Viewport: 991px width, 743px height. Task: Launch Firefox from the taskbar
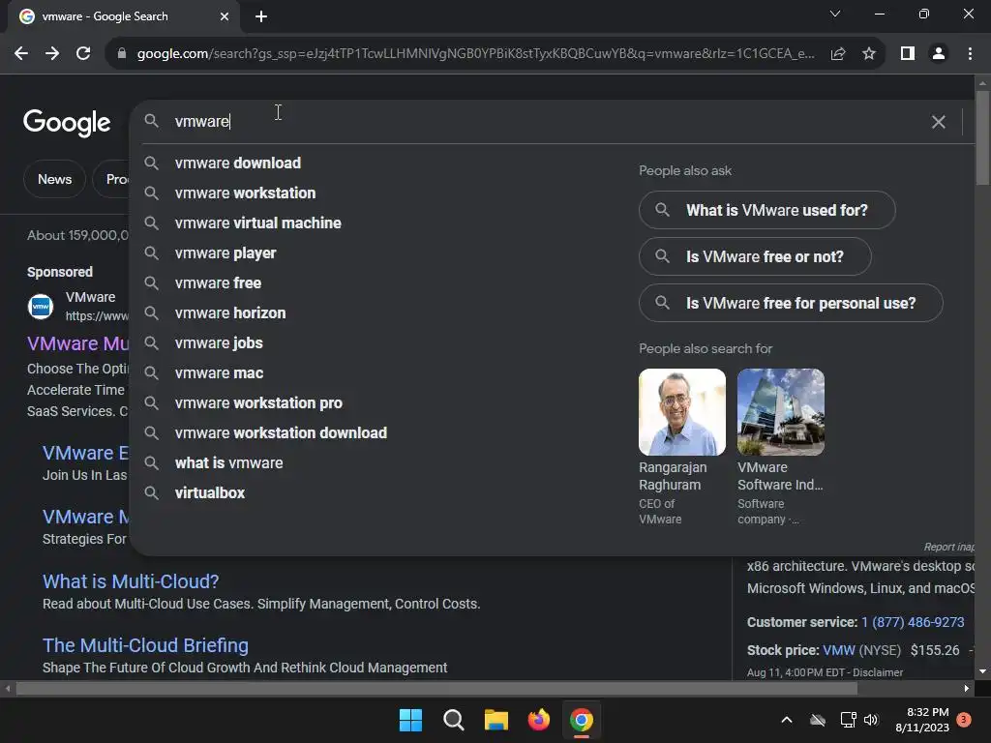(538, 720)
